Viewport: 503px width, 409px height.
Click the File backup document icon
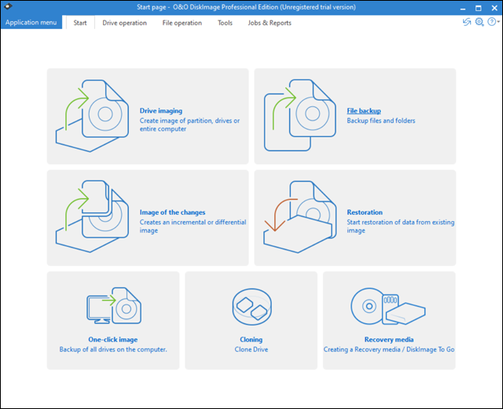click(300, 116)
